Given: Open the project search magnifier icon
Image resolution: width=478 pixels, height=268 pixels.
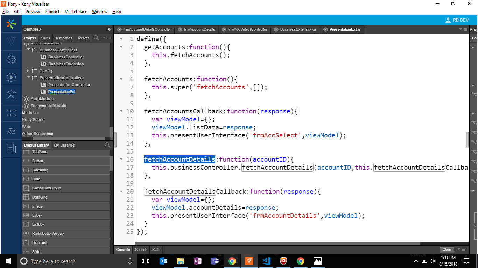Looking at the screenshot, I should pyautogui.click(x=96, y=38).
